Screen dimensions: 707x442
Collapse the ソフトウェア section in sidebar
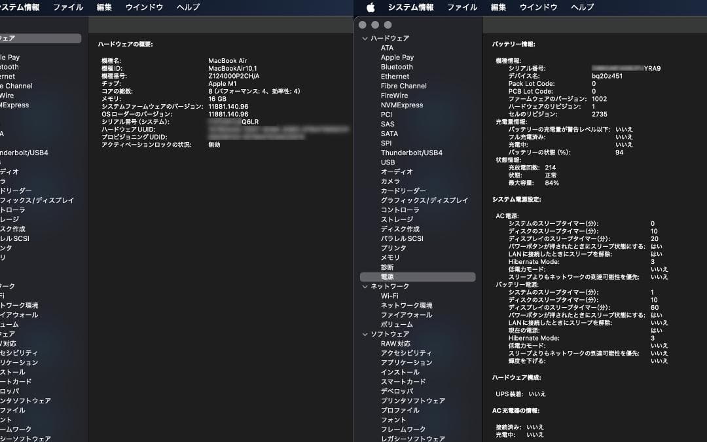pos(365,334)
